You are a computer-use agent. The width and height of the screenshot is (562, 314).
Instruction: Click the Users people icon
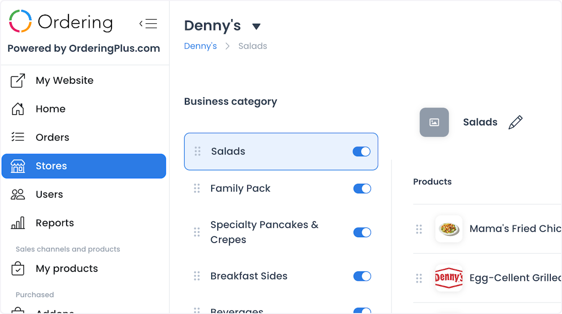[18, 194]
